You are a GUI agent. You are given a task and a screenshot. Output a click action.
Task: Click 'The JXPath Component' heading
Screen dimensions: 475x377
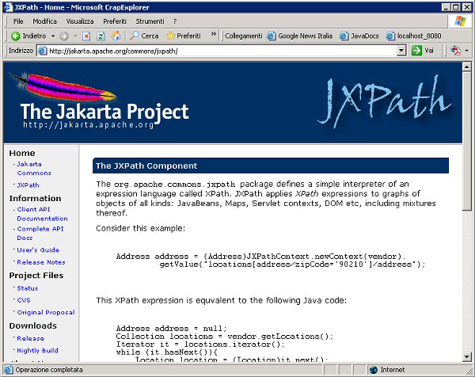click(146, 166)
